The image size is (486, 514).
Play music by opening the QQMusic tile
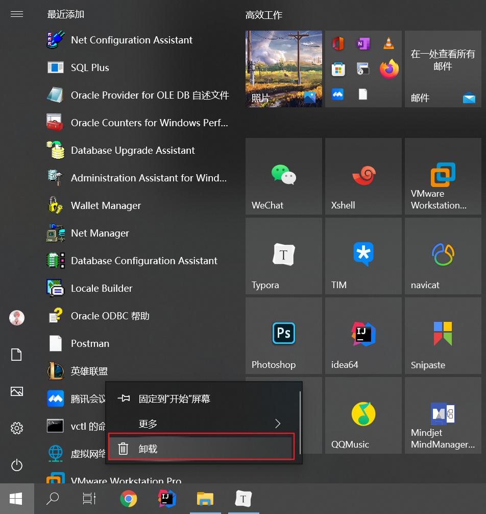point(363,415)
